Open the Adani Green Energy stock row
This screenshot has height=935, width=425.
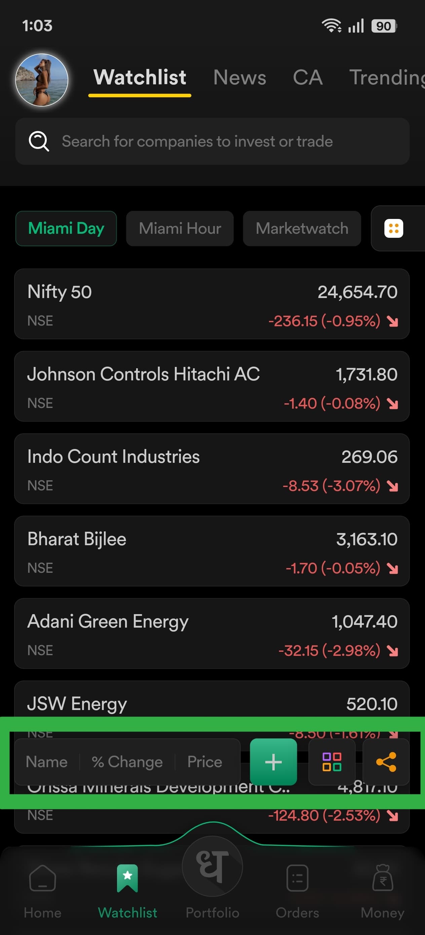coord(212,633)
